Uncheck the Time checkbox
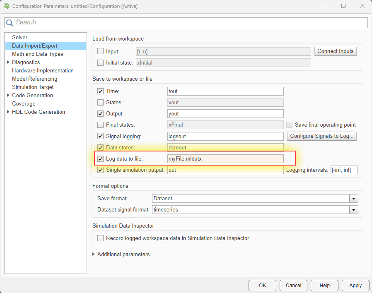Viewport: 372px width, 293px height. [101, 91]
